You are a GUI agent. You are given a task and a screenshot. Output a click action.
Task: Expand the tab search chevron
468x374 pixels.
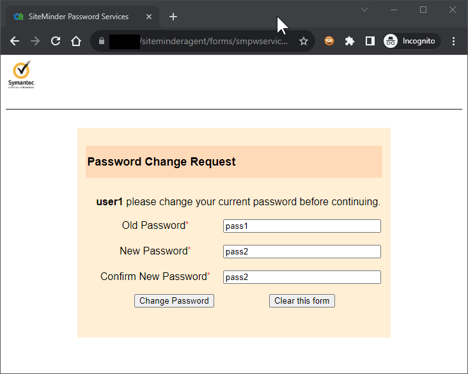coord(364,10)
